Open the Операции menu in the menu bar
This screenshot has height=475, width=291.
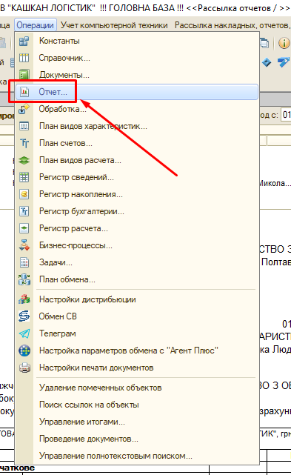(35, 25)
